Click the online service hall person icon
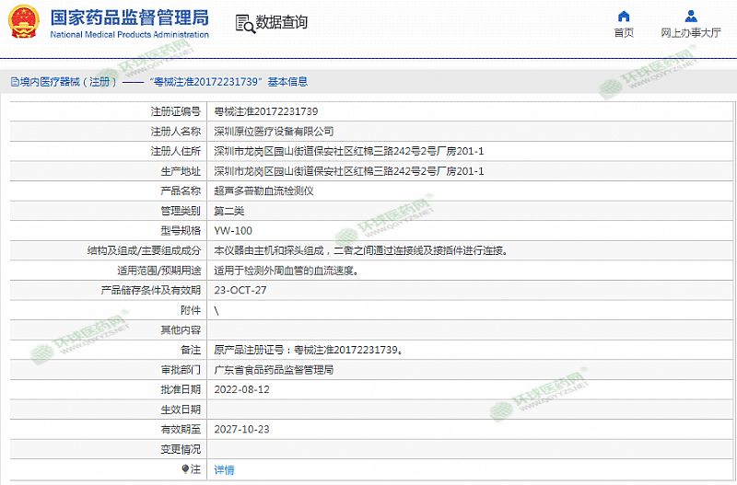Image resolution: width=737 pixels, height=485 pixels. [691, 17]
